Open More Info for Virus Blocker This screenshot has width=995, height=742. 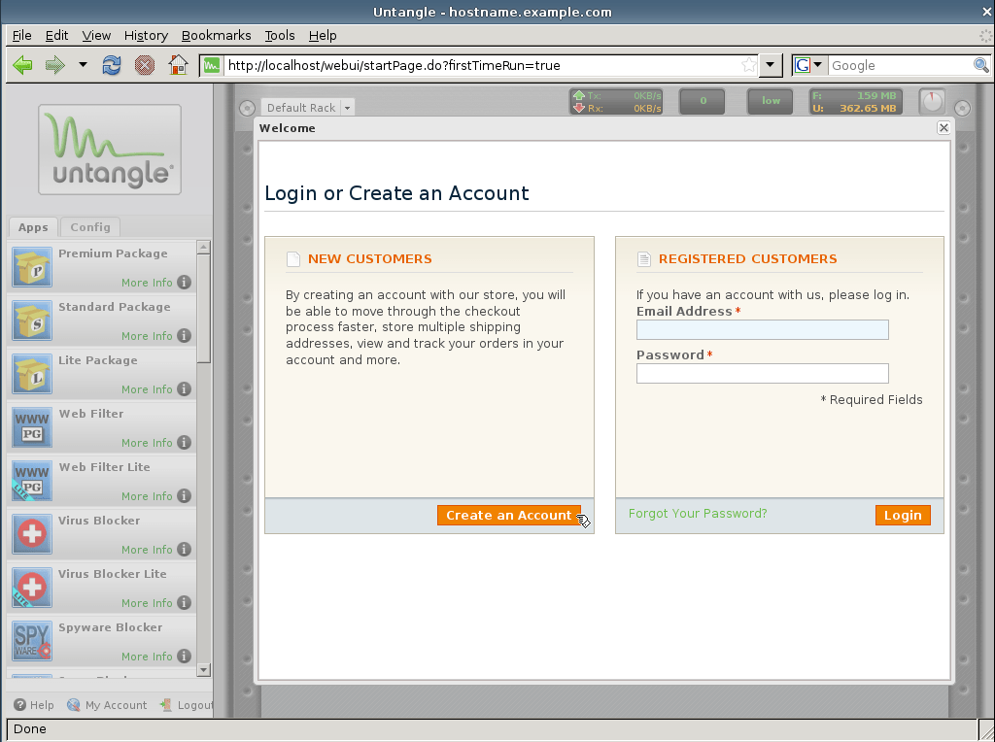click(x=147, y=549)
